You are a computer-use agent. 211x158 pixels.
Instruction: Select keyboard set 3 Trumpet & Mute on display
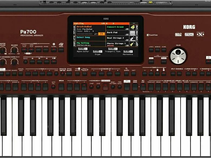point(113,50)
